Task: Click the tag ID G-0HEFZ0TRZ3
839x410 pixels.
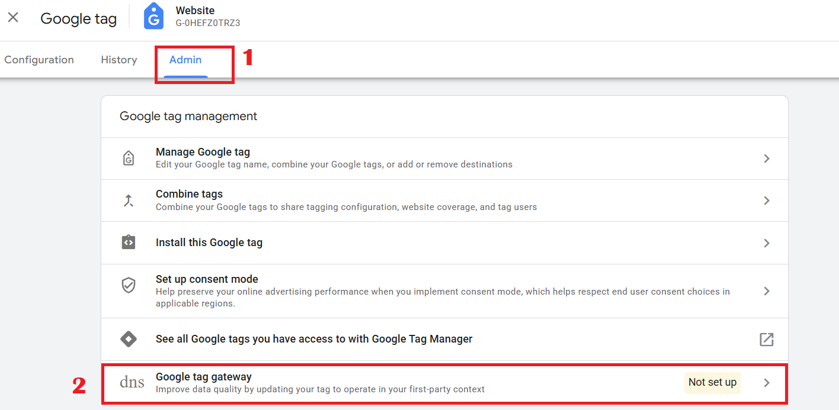Action: (208, 23)
